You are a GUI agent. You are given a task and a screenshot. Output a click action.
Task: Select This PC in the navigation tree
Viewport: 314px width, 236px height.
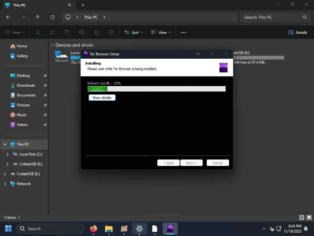click(x=23, y=144)
